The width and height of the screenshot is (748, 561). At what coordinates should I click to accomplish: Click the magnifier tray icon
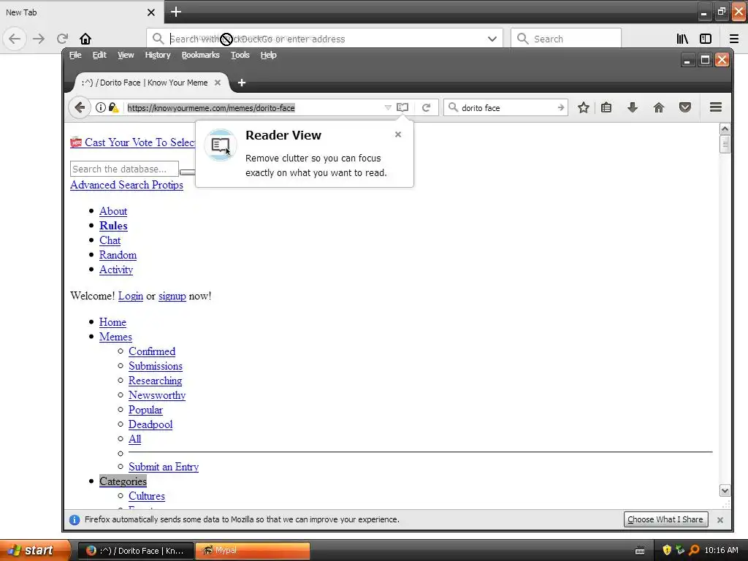(694, 550)
